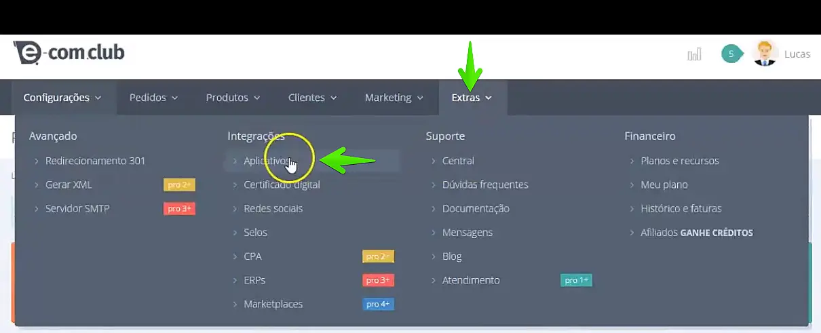Open Histórico e faturas
Viewport: 821px width, 333px height.
pyautogui.click(x=681, y=208)
